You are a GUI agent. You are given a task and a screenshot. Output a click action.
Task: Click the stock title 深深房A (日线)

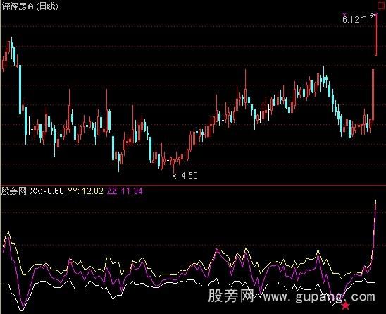click(30, 6)
